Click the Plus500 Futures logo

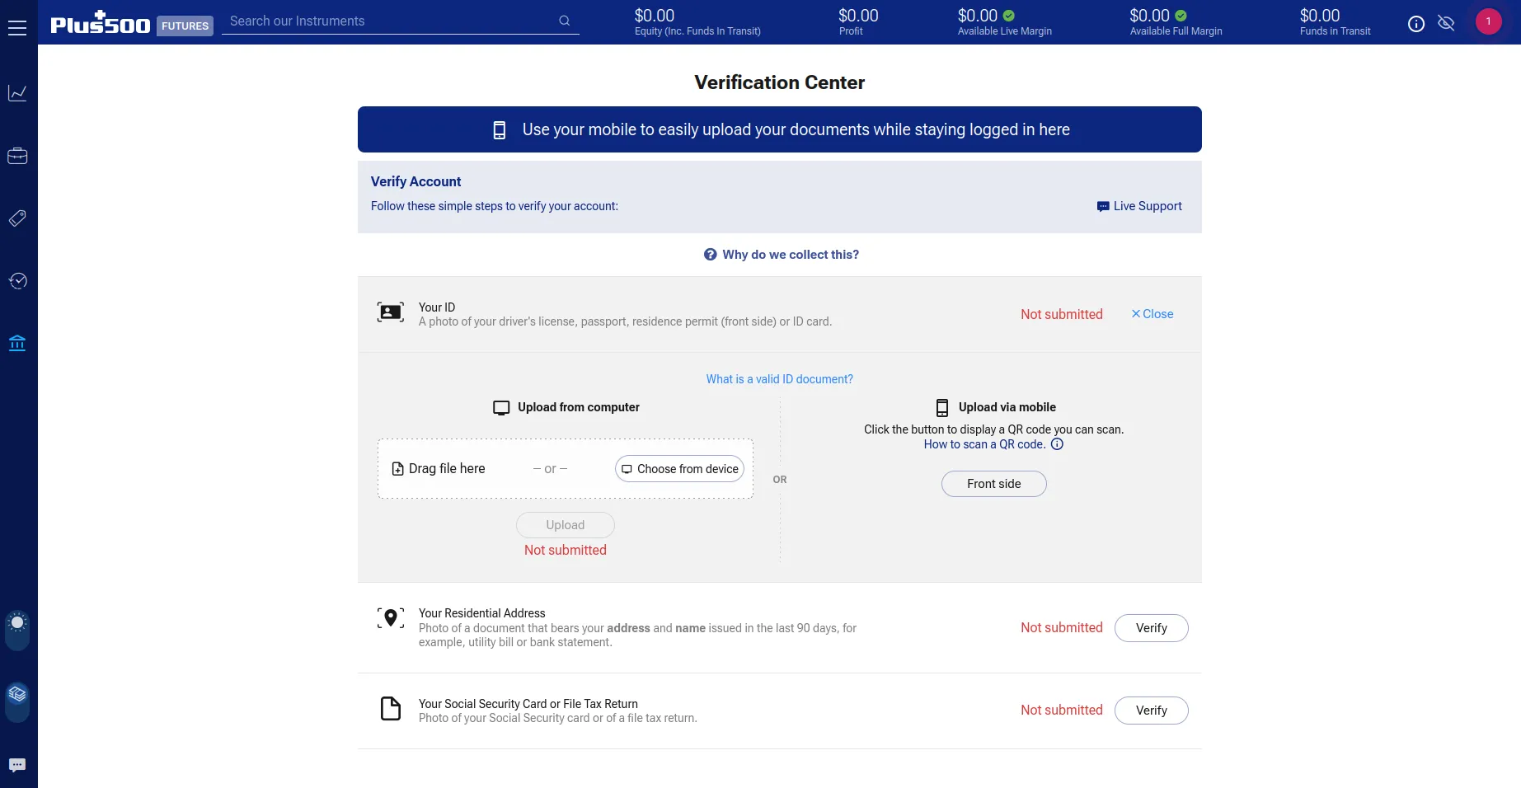(x=131, y=23)
